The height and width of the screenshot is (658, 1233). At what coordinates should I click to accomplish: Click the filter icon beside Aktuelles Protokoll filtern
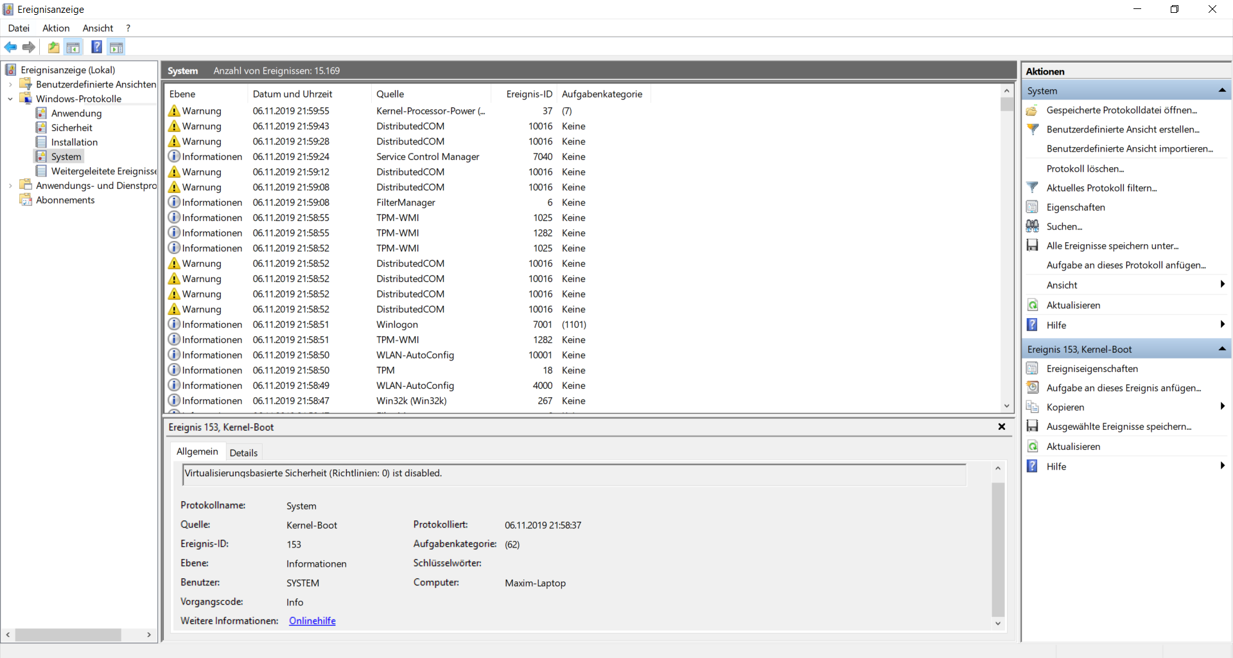pyautogui.click(x=1033, y=188)
